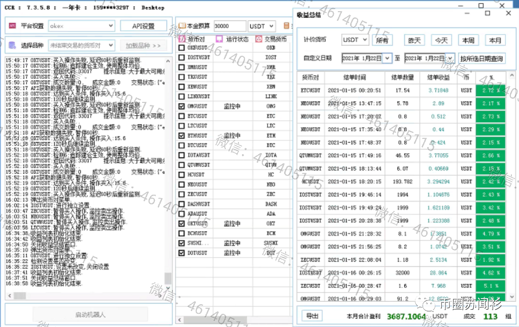The image size is (519, 327).
Task: Click the pink 运行状态 status icon
Action: click(220, 39)
